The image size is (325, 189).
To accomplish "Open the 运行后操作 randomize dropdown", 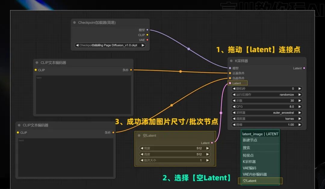I will (x=267, y=94).
